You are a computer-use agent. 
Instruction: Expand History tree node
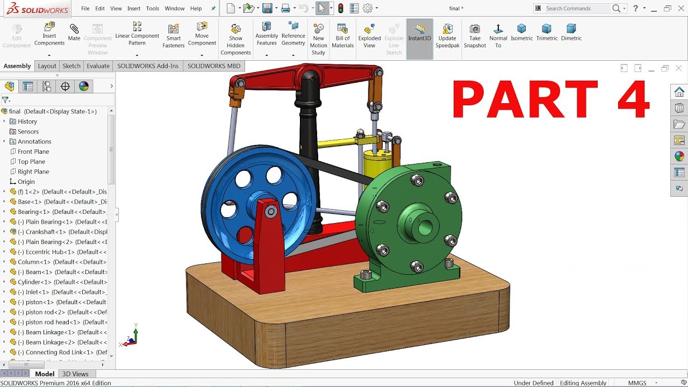point(4,121)
